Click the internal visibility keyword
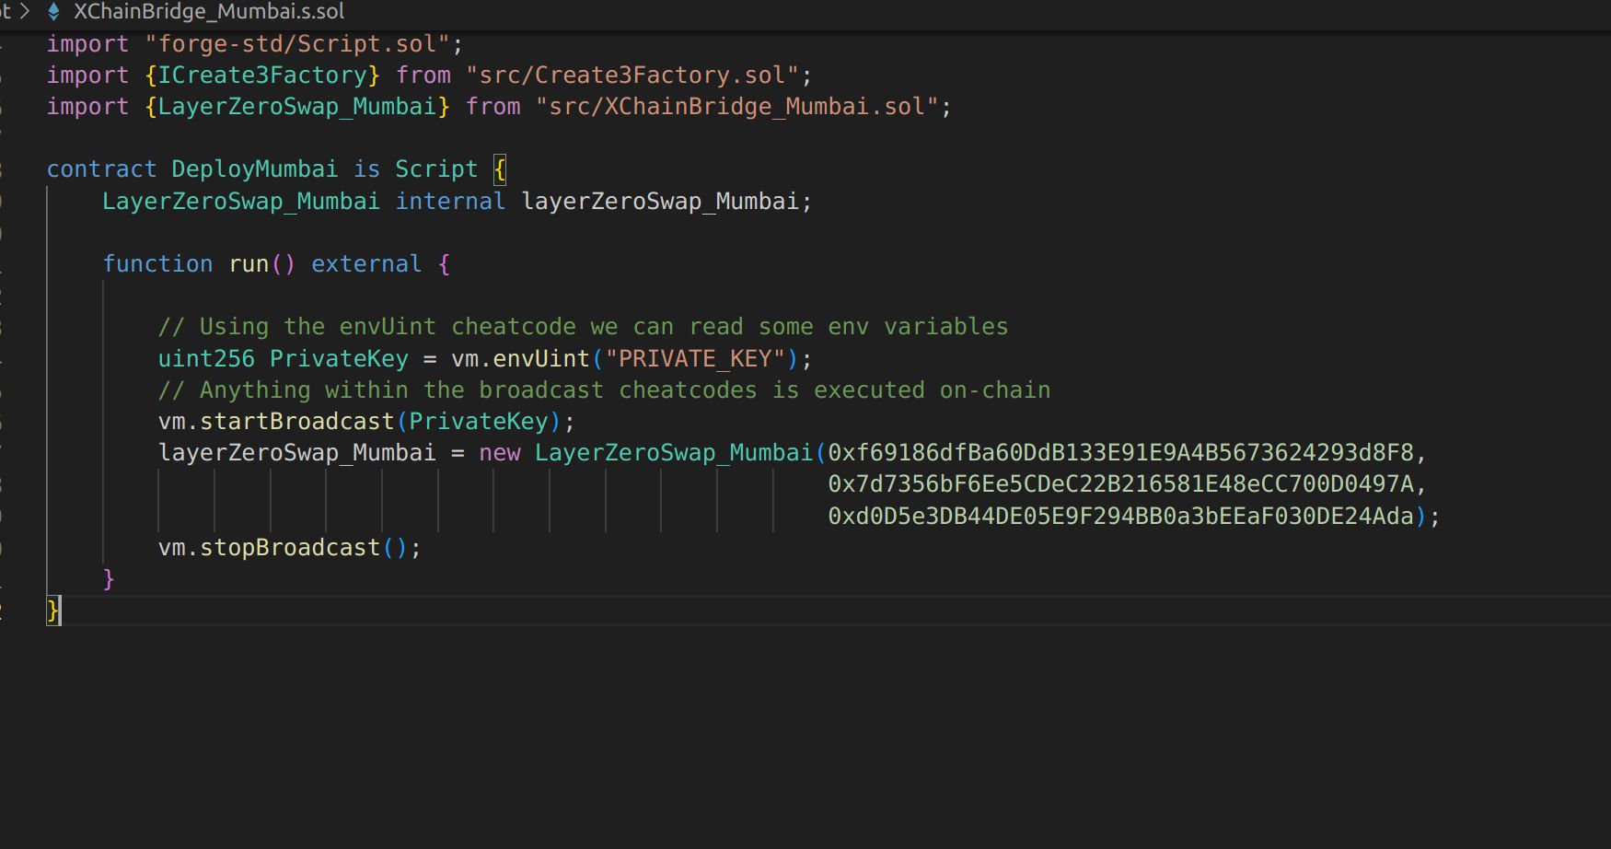Screen dimensions: 1611x849 450,202
